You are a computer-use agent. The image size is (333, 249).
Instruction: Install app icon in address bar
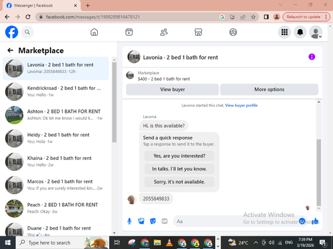(x=232, y=17)
